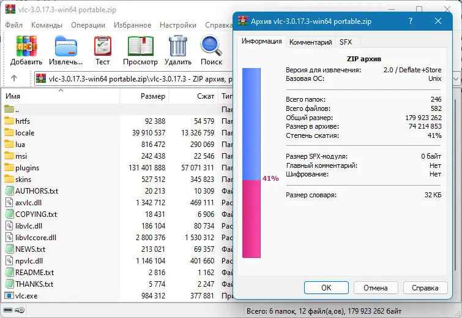This screenshot has height=318, width=462.
Task: Click the Отмена button
Action: pos(376,287)
